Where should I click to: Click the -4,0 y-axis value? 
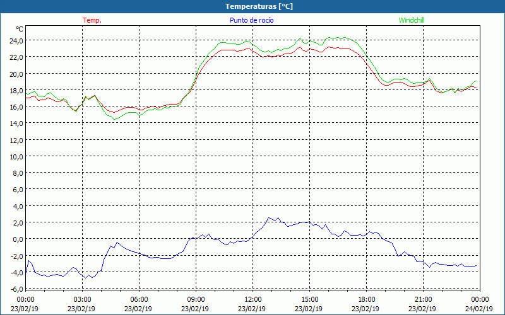point(18,272)
